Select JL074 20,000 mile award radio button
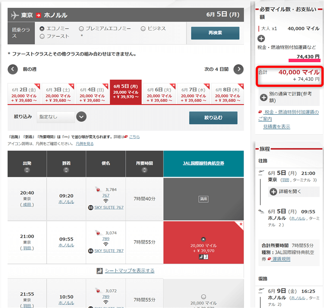Viewport: 324px width, 308px height. 203,239
